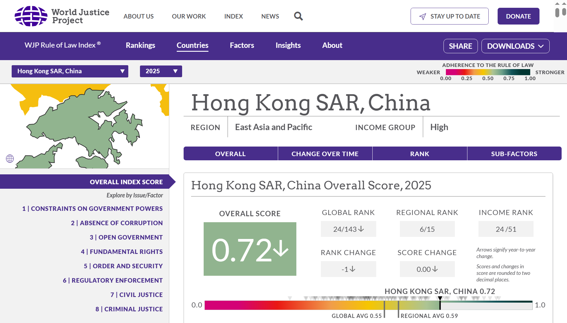Click the black Hong Kong score marker triangle
Image resolution: width=567 pixels, height=323 pixels.
440,298
